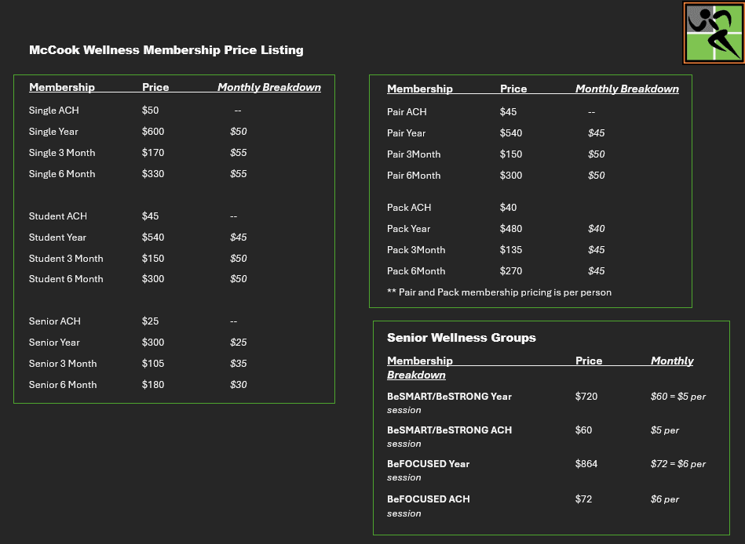Click the $600 Single Year price
This screenshot has height=544, width=745.
point(153,132)
